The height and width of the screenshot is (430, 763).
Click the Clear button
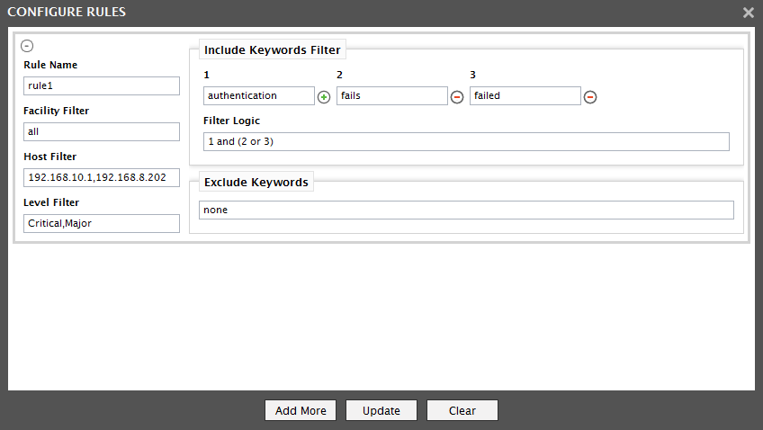(462, 410)
